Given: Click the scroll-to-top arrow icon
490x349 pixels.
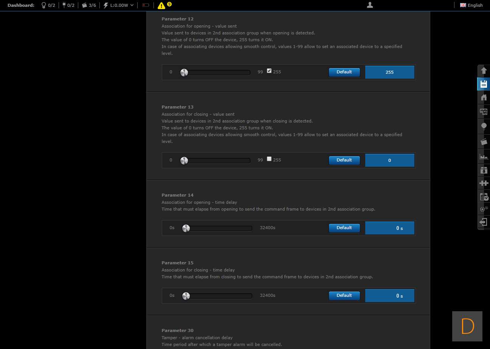Looking at the screenshot, I should 484,70.
